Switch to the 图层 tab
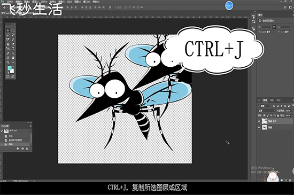 click(x=265, y=100)
